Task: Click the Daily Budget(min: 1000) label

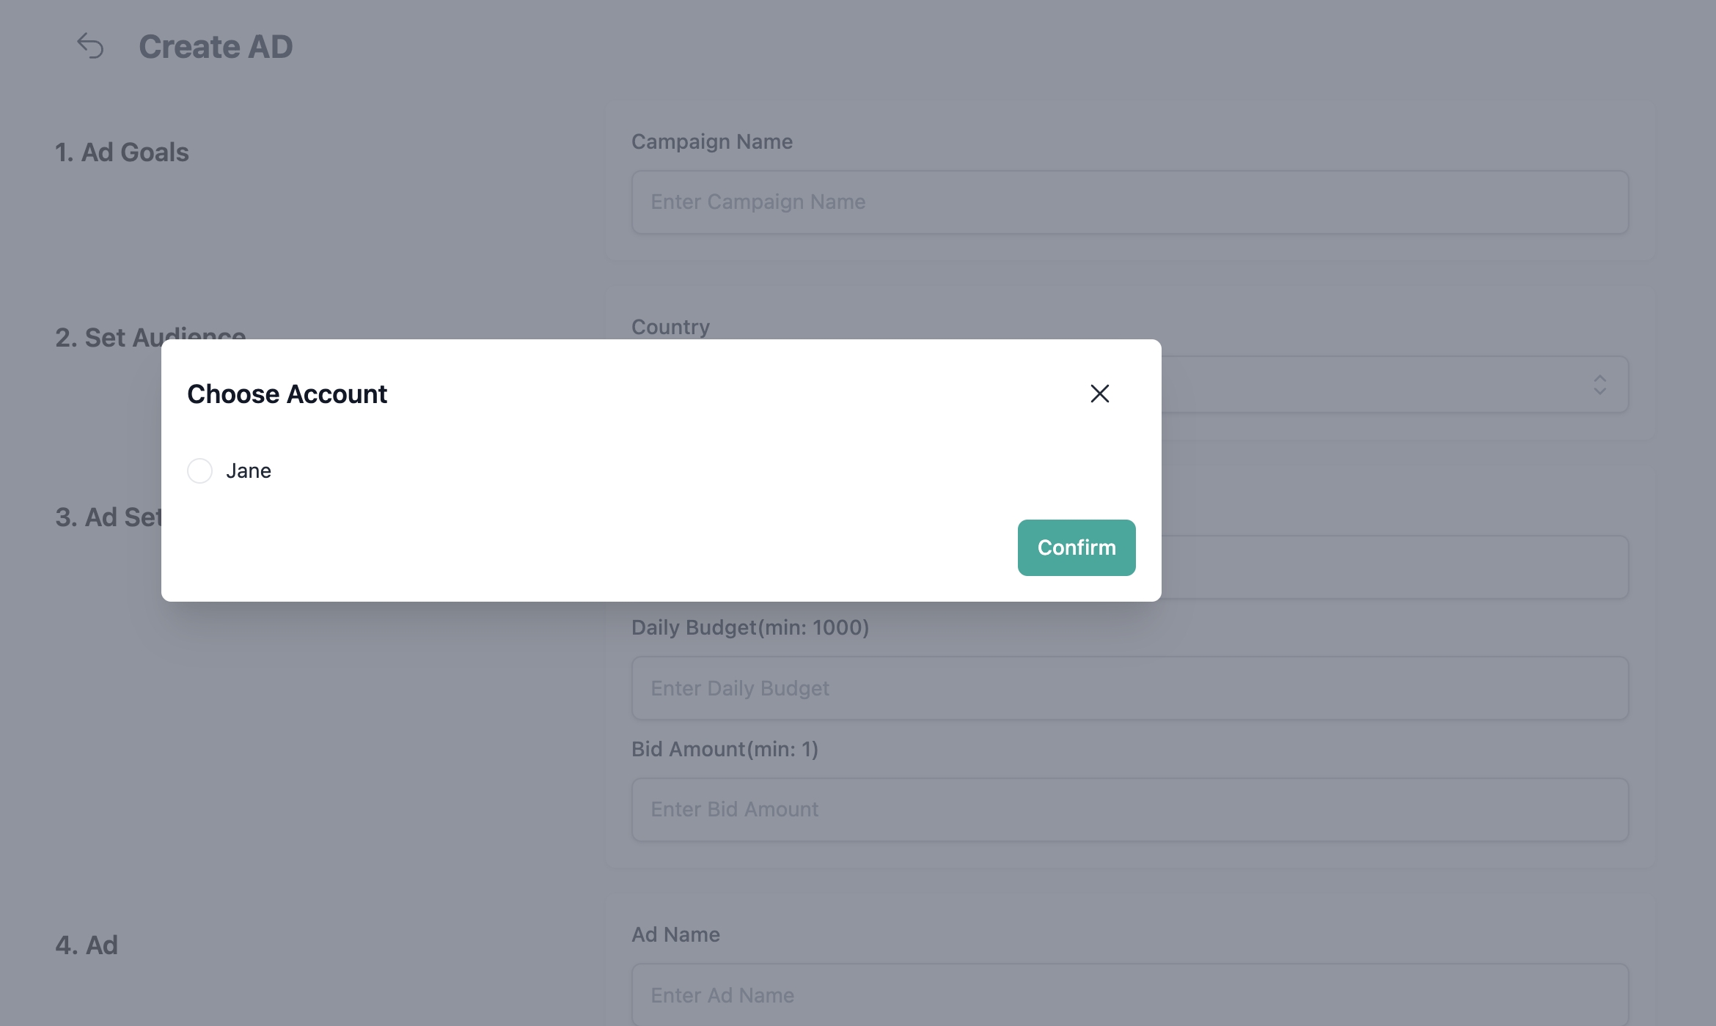Action: [749, 627]
